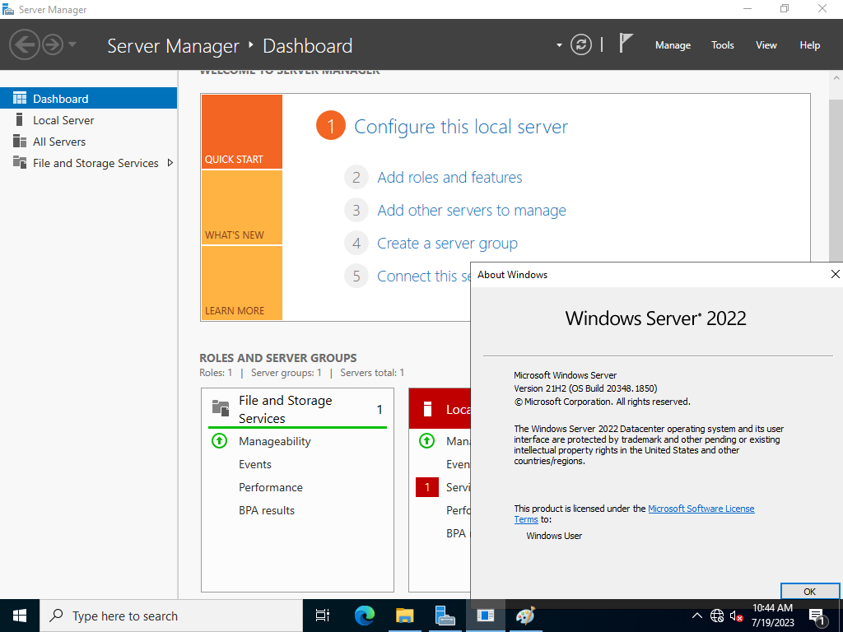Image resolution: width=843 pixels, height=632 pixels.
Task: Click OK in About Windows dialog
Action: [x=809, y=591]
